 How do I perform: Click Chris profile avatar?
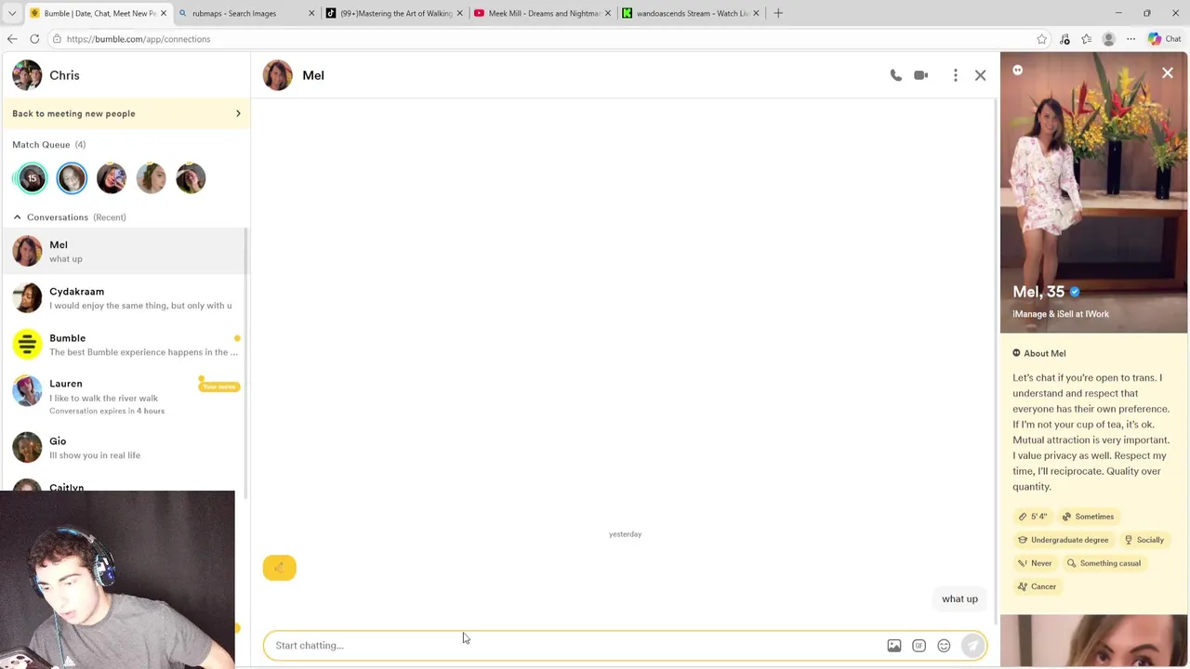(x=27, y=75)
